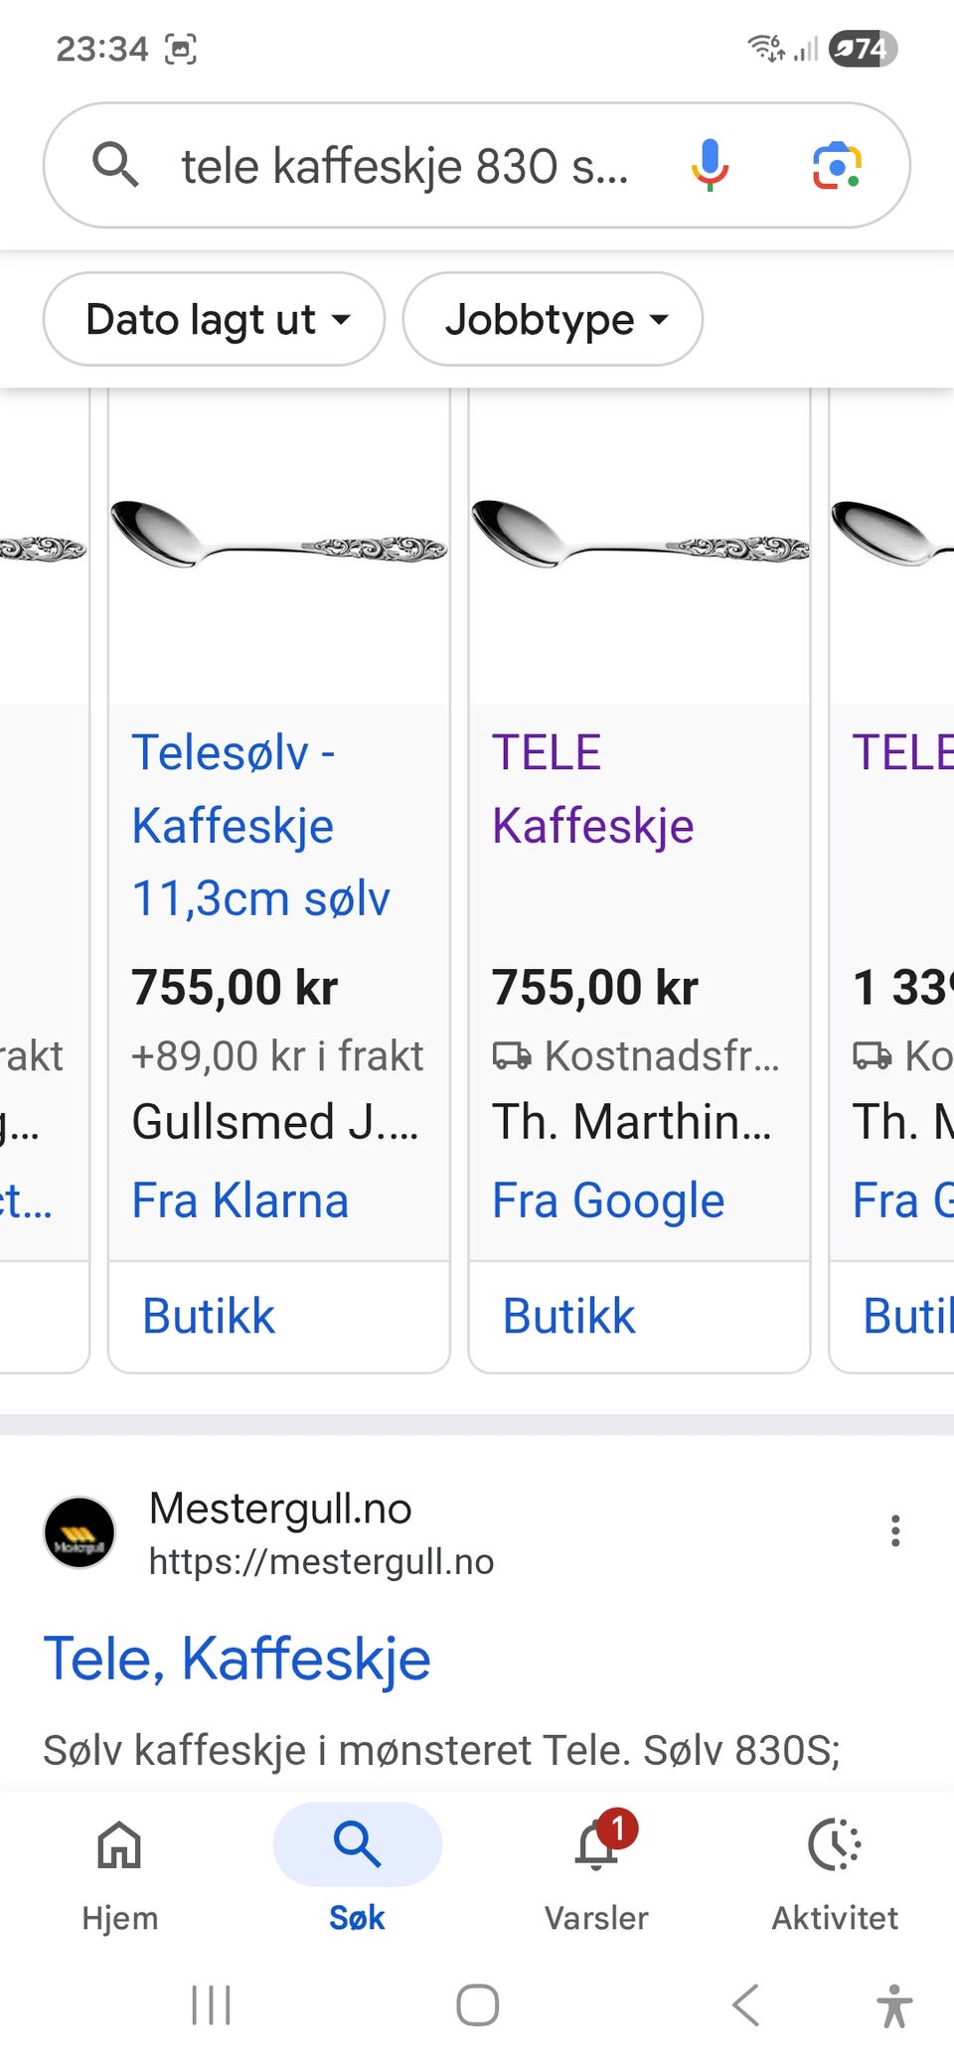Tap the microphone icon for voice search

click(x=710, y=165)
